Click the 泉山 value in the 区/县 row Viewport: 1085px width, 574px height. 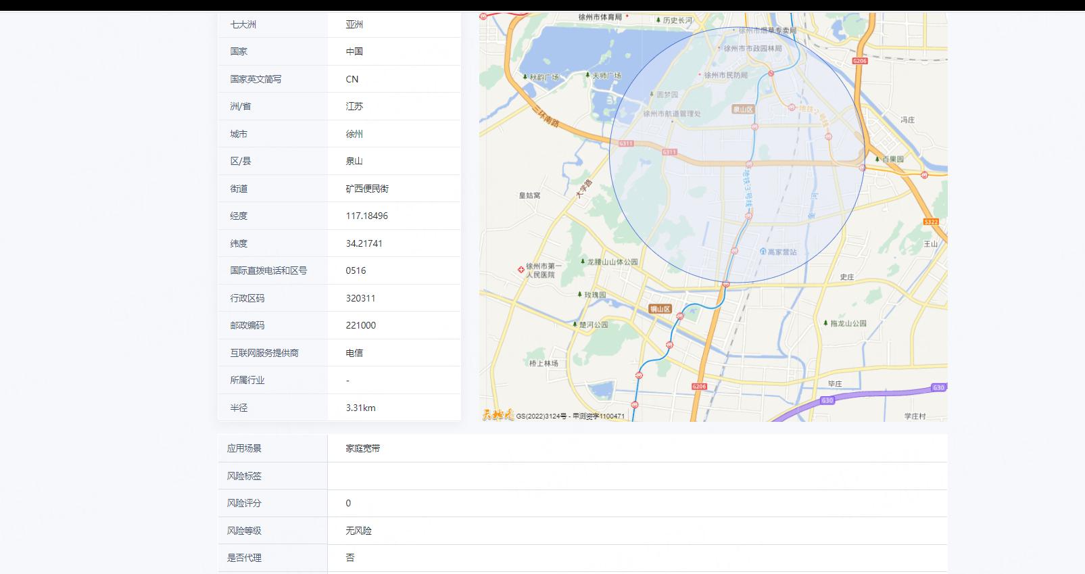click(354, 161)
